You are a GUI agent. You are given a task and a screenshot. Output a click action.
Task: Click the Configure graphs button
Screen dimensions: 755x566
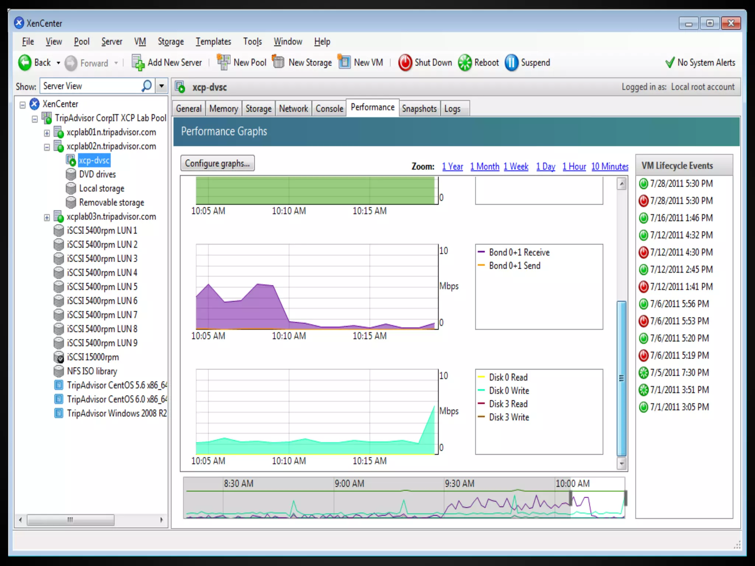(217, 163)
